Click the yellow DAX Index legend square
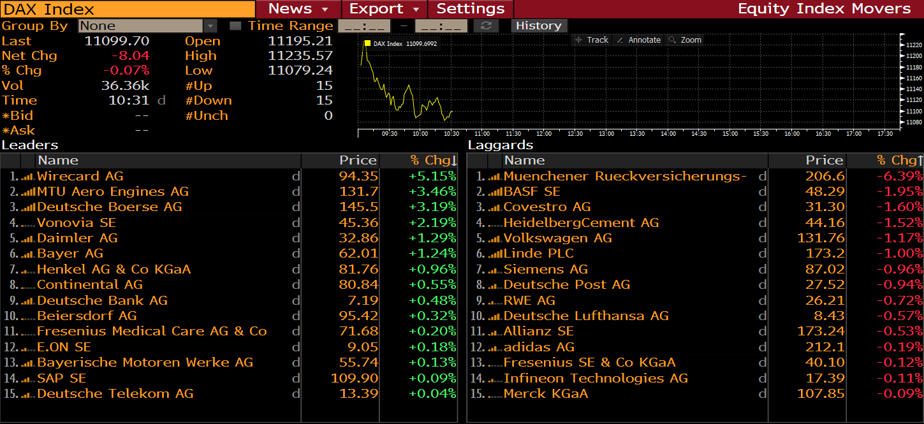Image resolution: width=924 pixels, height=424 pixels. click(367, 43)
